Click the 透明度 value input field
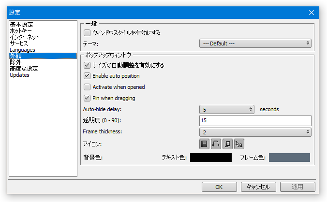Image resolution: width=327 pixels, height=202 pixels. (x=255, y=121)
